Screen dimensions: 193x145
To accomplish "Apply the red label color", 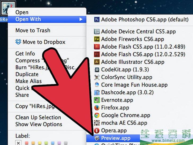I will 27,143.
